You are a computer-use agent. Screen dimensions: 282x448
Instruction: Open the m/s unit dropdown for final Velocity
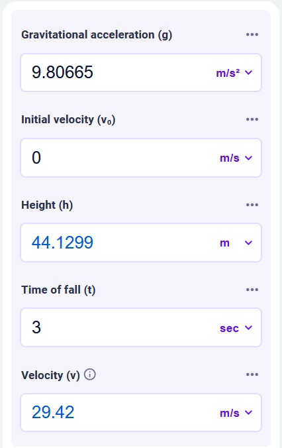236,413
